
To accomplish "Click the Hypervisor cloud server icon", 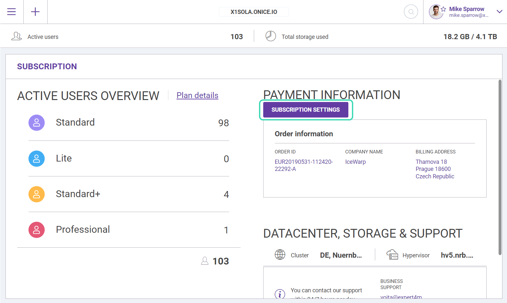I will click(x=392, y=255).
